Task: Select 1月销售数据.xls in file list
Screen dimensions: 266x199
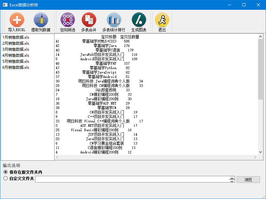Action: click(16, 37)
